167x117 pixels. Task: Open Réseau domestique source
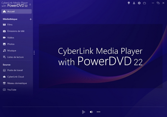(x=16, y=83)
